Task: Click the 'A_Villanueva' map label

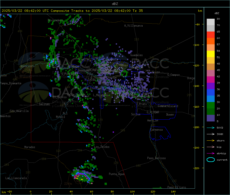Action: (x=133, y=26)
